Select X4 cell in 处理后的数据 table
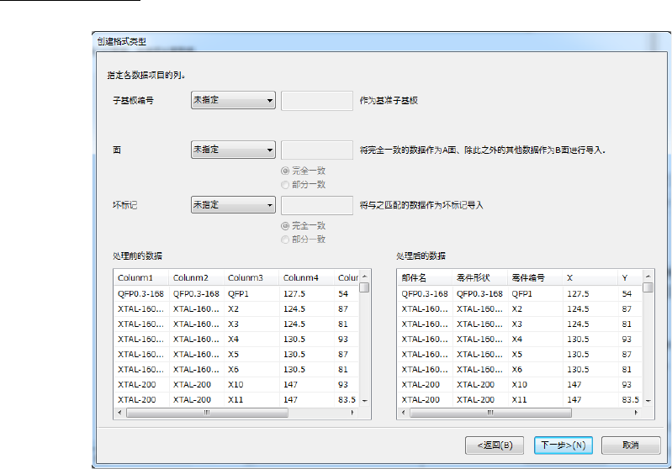 click(x=535, y=340)
